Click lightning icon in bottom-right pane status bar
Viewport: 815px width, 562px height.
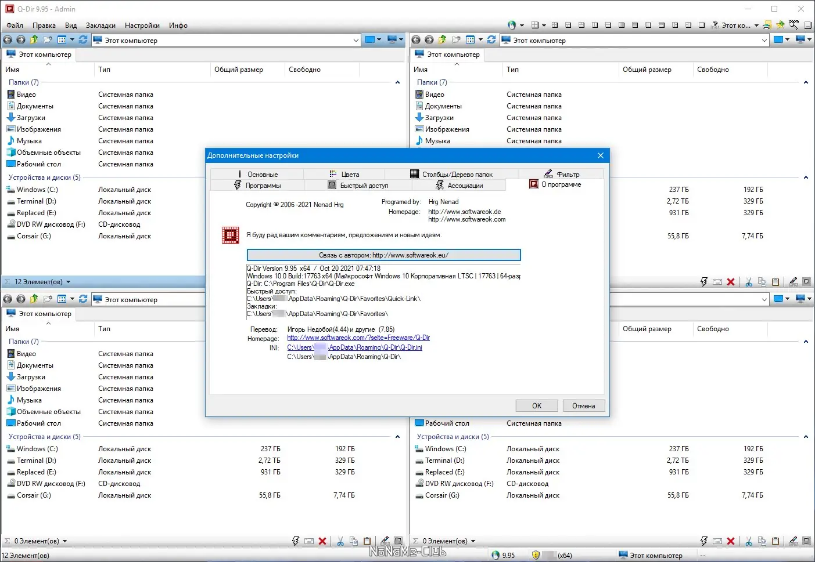[704, 541]
